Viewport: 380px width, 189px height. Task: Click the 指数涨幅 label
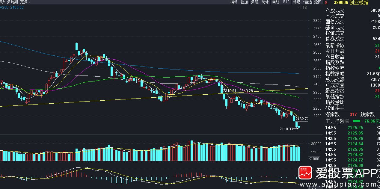point(335,68)
